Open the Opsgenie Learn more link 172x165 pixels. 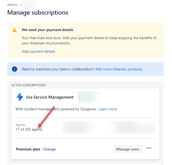pos(108,109)
